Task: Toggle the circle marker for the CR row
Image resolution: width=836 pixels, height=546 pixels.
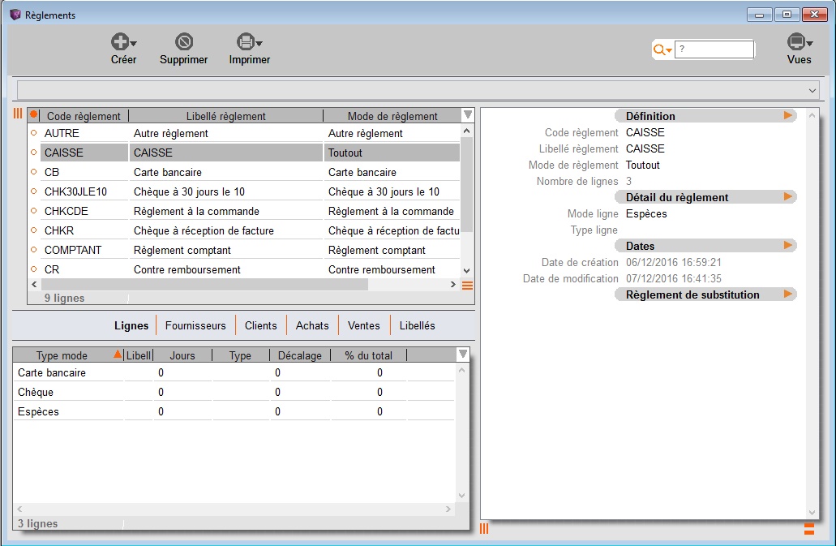Action: point(34,269)
